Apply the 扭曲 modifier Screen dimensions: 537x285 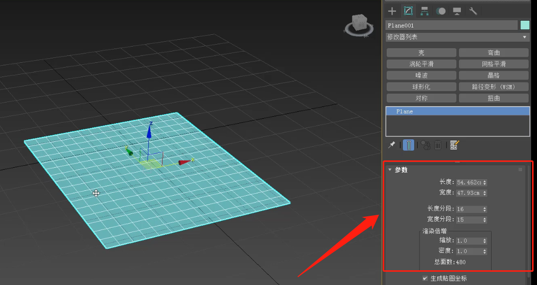(x=493, y=98)
